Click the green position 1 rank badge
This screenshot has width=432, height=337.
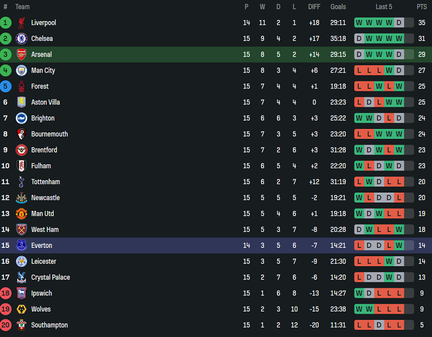[6, 23]
